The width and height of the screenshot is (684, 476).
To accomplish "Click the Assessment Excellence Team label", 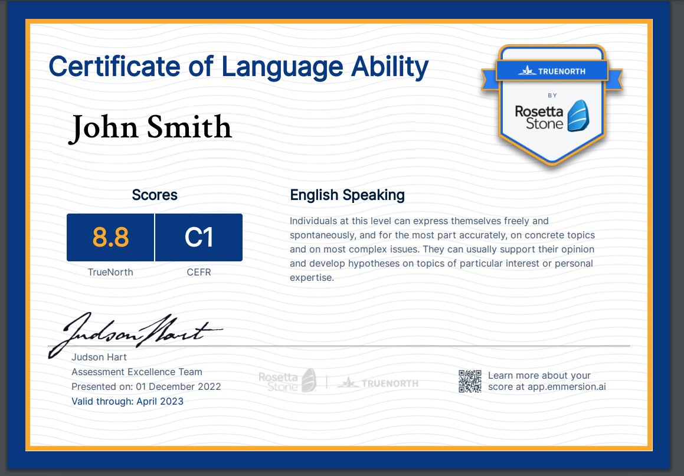I will click(x=136, y=372).
